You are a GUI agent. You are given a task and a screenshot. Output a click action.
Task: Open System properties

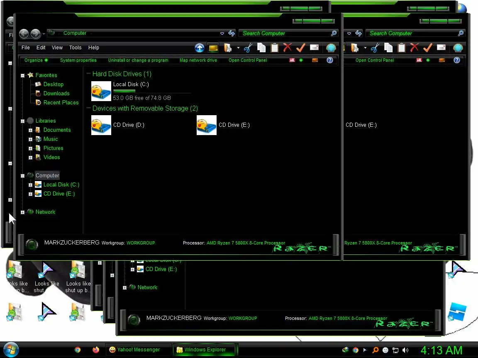coord(78,60)
